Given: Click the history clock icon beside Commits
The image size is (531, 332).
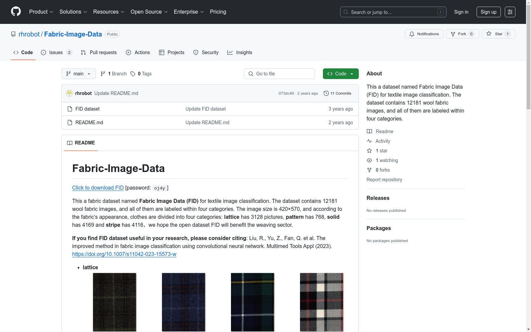Looking at the screenshot, I should 326,93.
